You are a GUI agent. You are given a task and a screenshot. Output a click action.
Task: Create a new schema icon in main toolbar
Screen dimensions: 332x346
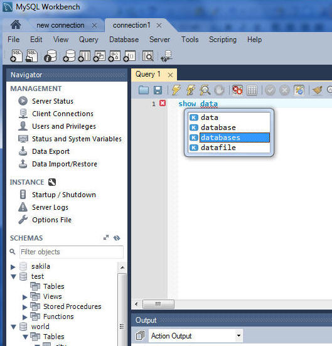click(x=69, y=56)
